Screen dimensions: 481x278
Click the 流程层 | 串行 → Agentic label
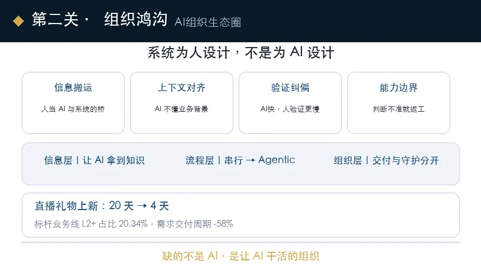tap(240, 160)
